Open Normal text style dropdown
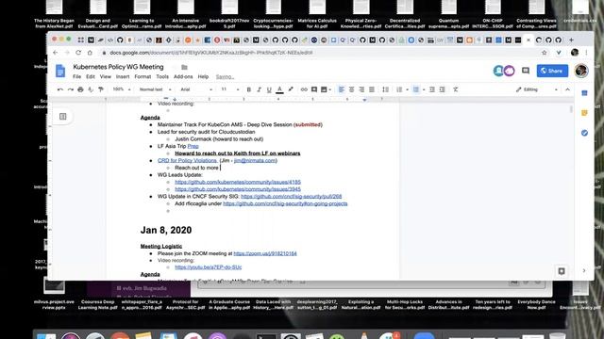Viewport: 604px width, 339px height. point(155,89)
